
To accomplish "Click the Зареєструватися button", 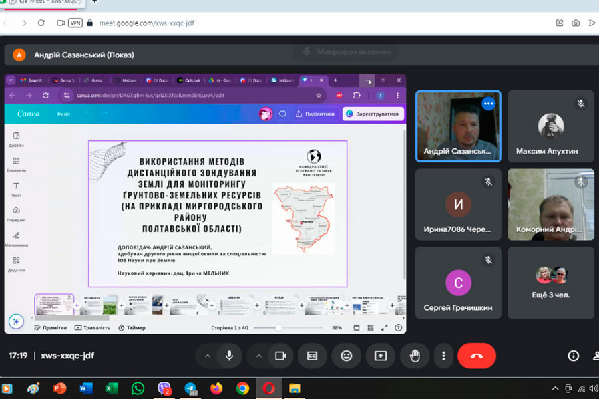I will pos(373,114).
